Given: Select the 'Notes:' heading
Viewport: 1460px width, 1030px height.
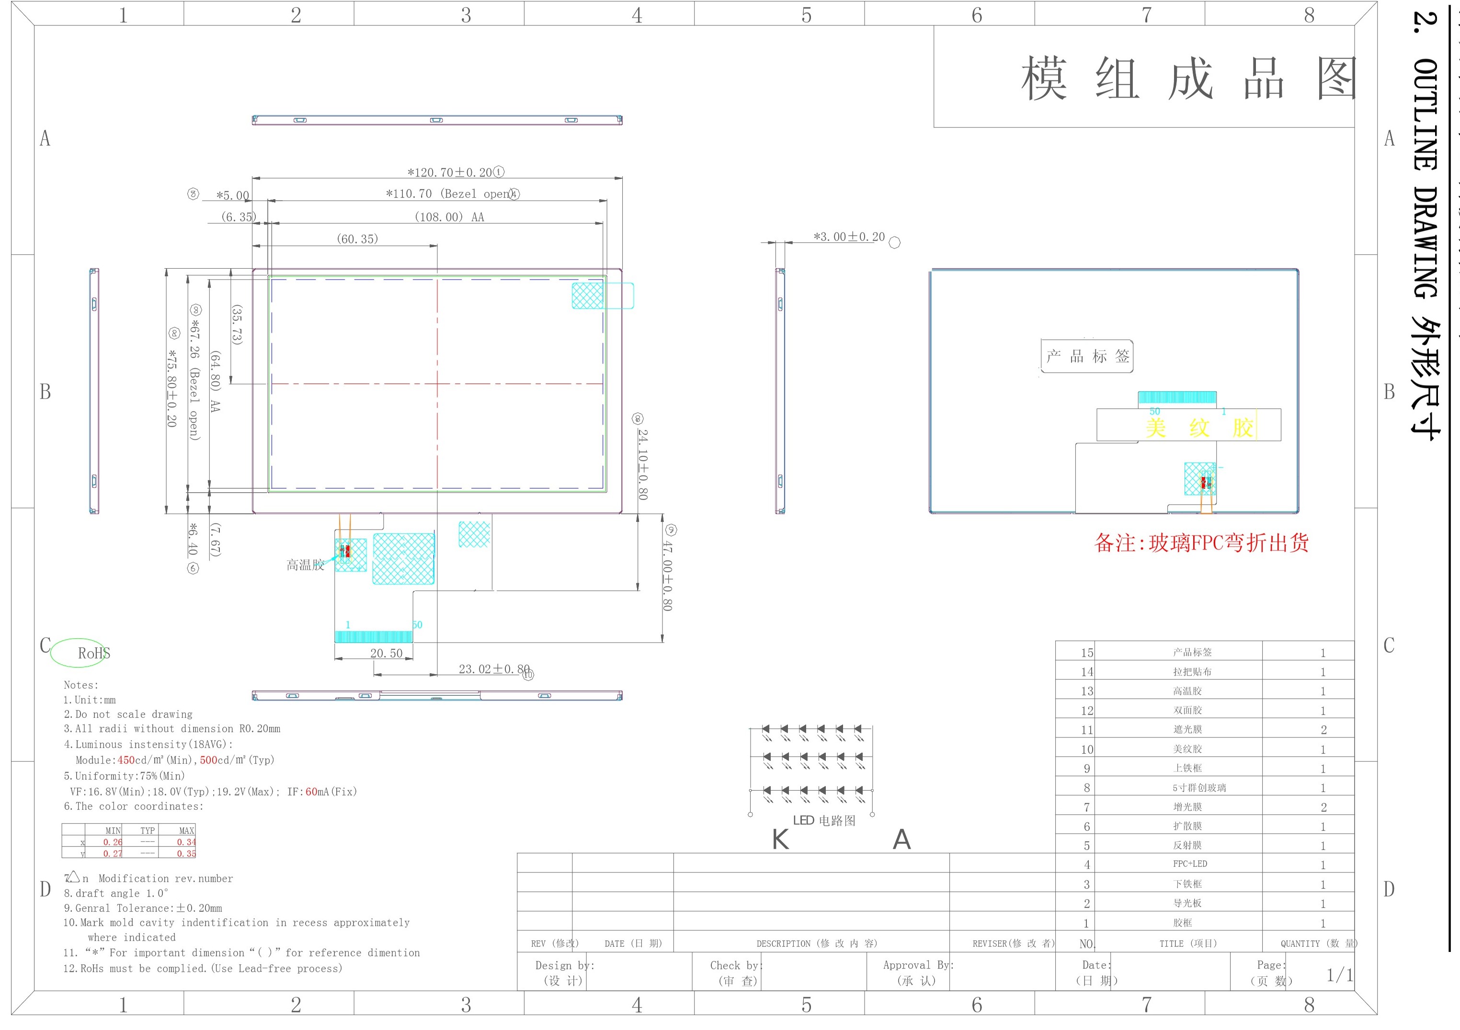Looking at the screenshot, I should coord(81,685).
